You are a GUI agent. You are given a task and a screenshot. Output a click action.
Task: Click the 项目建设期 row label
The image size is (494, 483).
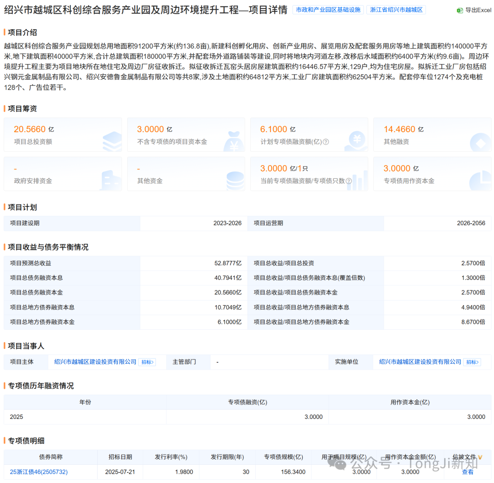[25, 223]
